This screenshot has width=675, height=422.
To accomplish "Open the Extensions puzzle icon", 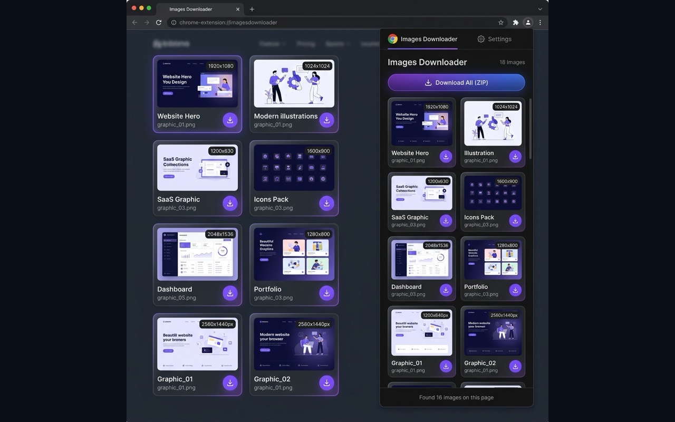I will (x=516, y=23).
